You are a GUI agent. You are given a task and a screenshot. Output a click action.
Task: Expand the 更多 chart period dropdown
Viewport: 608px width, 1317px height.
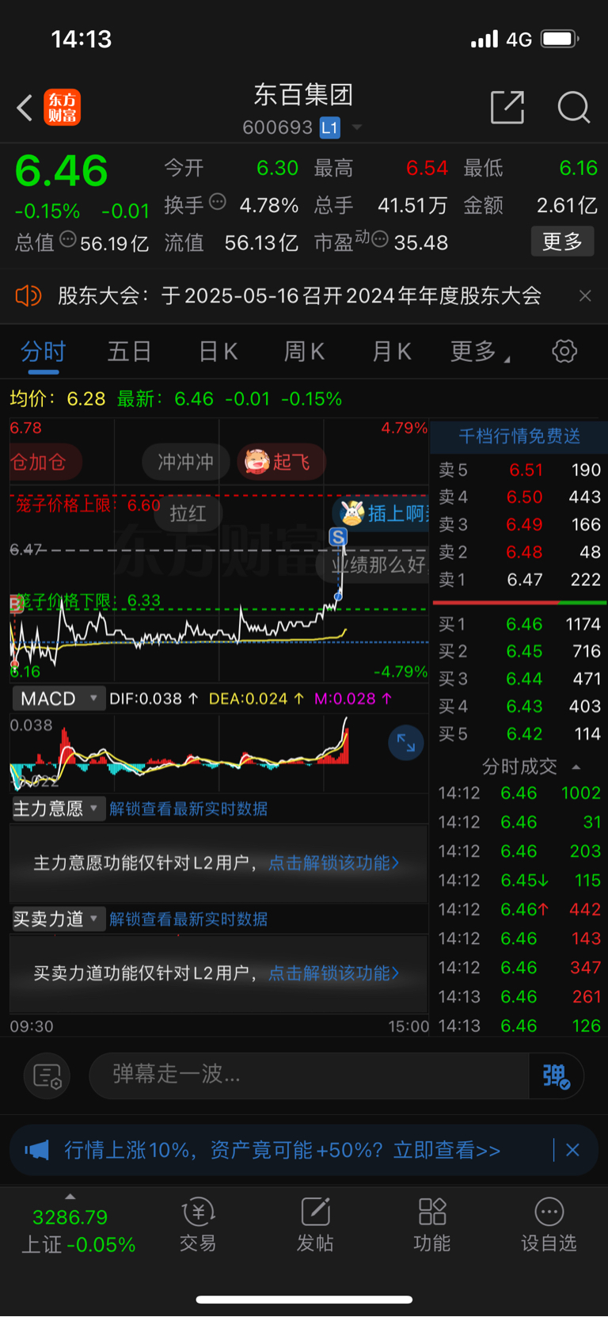(480, 352)
